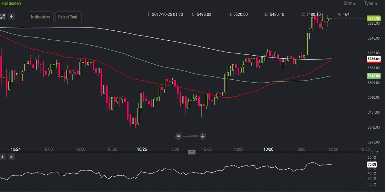Click the download chart arrow icon
The width and height of the screenshot is (385, 192).
coord(12,16)
